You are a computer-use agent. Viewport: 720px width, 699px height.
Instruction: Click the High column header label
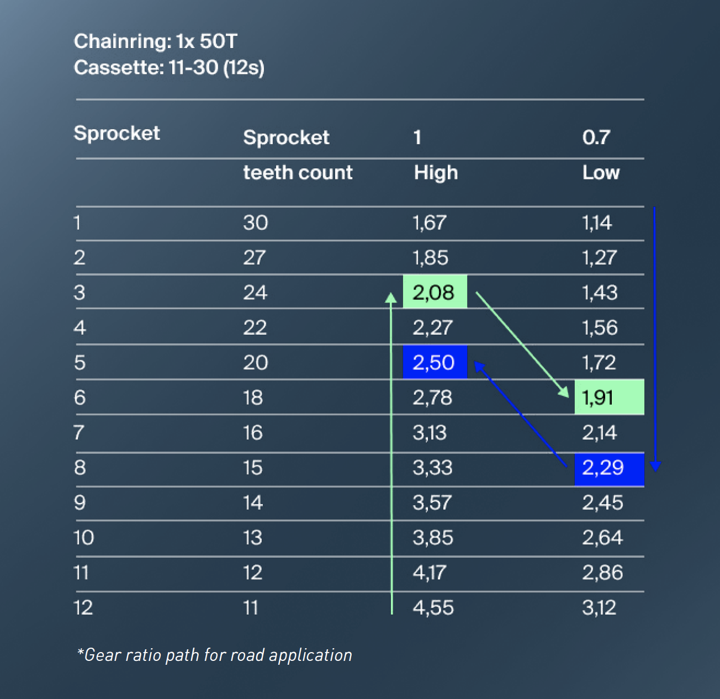pyautogui.click(x=436, y=173)
